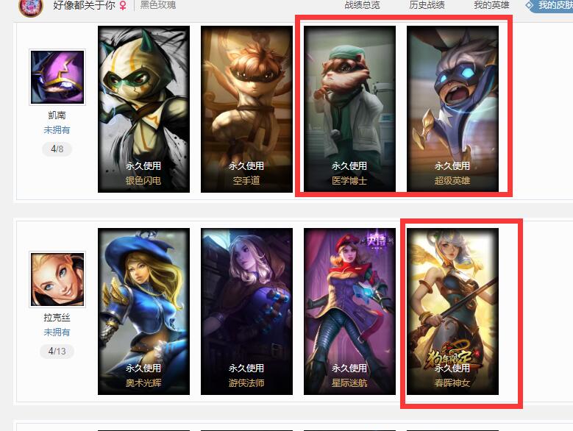Open the 奥术光辉 skin card
Screen dimensions: 573x431
(143, 311)
